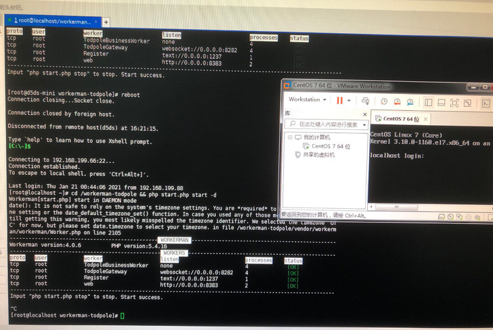Click the terminal prompt cursor at workerman-todpole]#
This screenshot has height=330, width=493.
tap(123, 316)
